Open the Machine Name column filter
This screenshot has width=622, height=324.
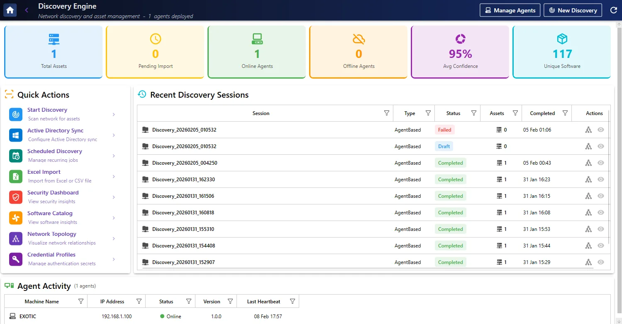[x=81, y=302]
